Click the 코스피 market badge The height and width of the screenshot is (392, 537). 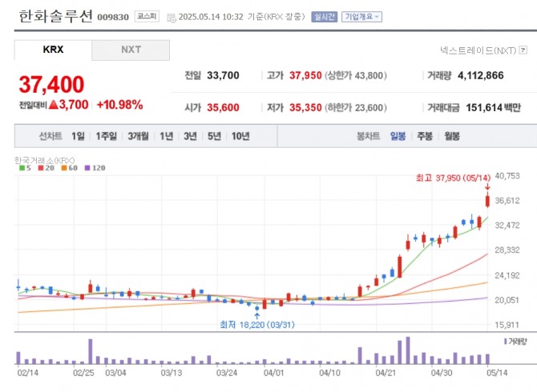click(147, 17)
